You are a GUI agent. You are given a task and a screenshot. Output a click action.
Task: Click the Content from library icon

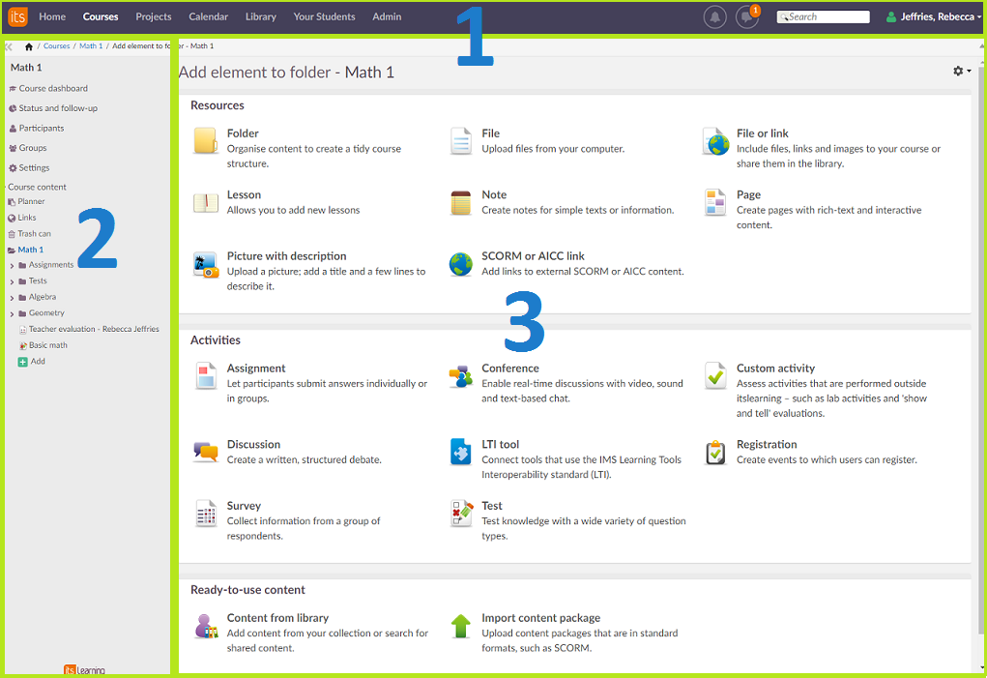pos(206,626)
